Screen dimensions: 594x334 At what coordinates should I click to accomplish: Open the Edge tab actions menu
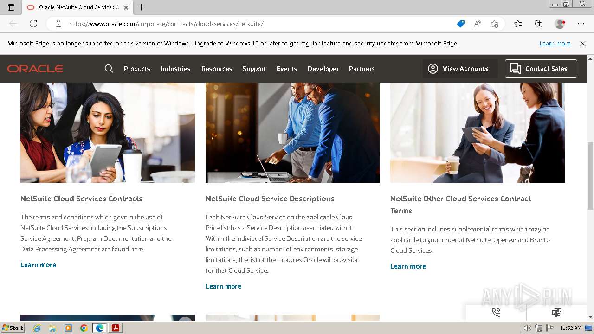11,7
